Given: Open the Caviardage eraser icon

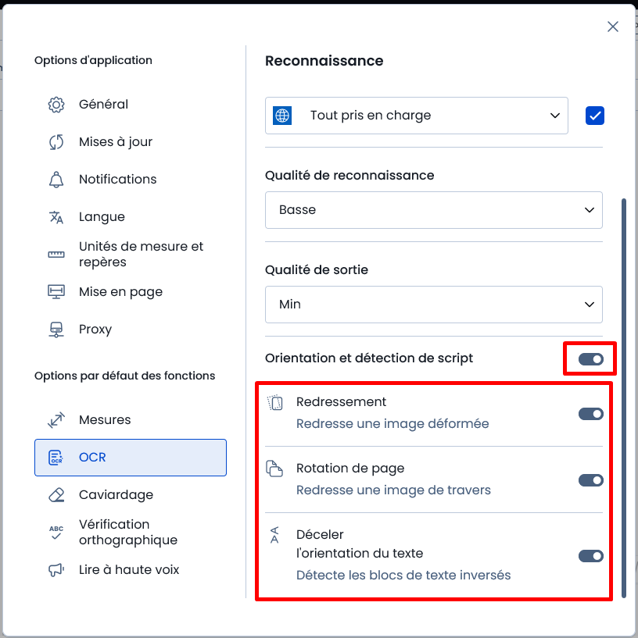Looking at the screenshot, I should (x=56, y=495).
